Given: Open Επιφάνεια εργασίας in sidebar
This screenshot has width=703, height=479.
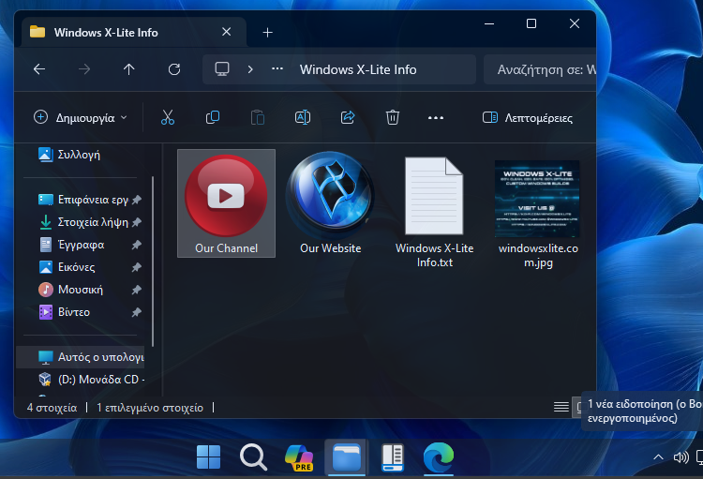Looking at the screenshot, I should 83,200.
